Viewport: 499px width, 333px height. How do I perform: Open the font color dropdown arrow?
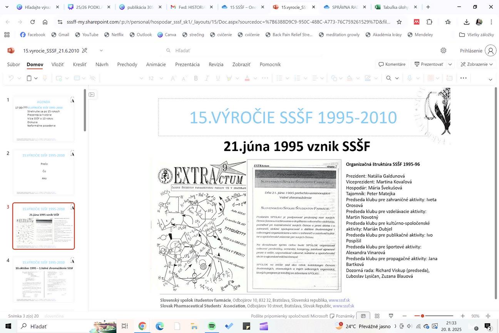[x=255, y=78]
